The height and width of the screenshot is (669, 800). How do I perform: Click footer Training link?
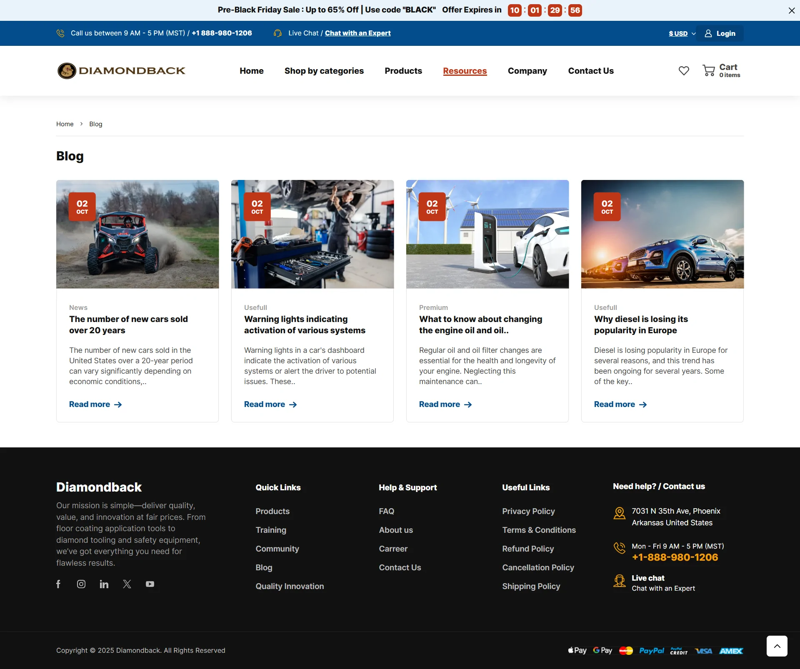tap(271, 530)
